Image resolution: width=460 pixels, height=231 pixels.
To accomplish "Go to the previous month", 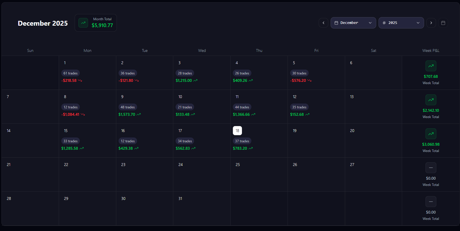I will point(323,23).
